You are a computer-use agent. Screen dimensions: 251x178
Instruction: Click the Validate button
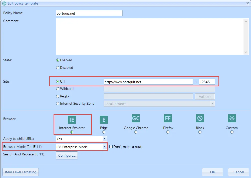tap(205, 97)
